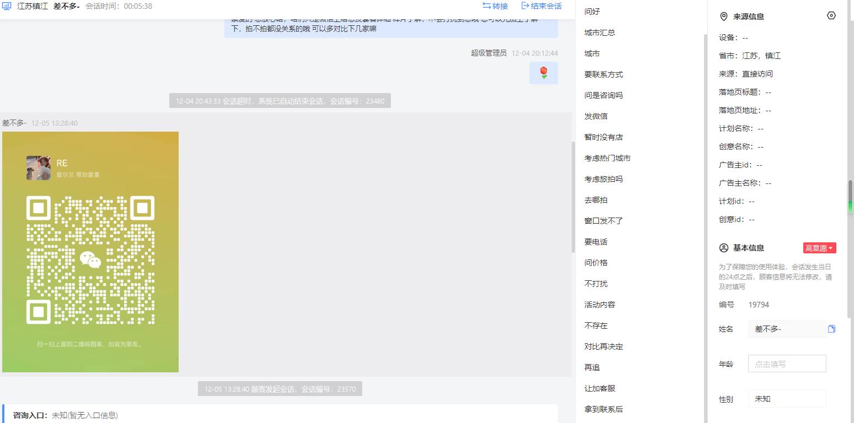The image size is (854, 423).
Task: Click the 转接 transfer button
Action: coord(495,6)
